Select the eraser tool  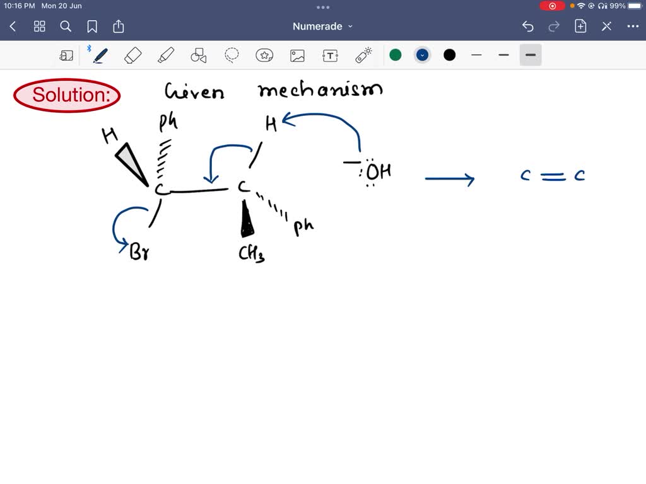point(132,55)
